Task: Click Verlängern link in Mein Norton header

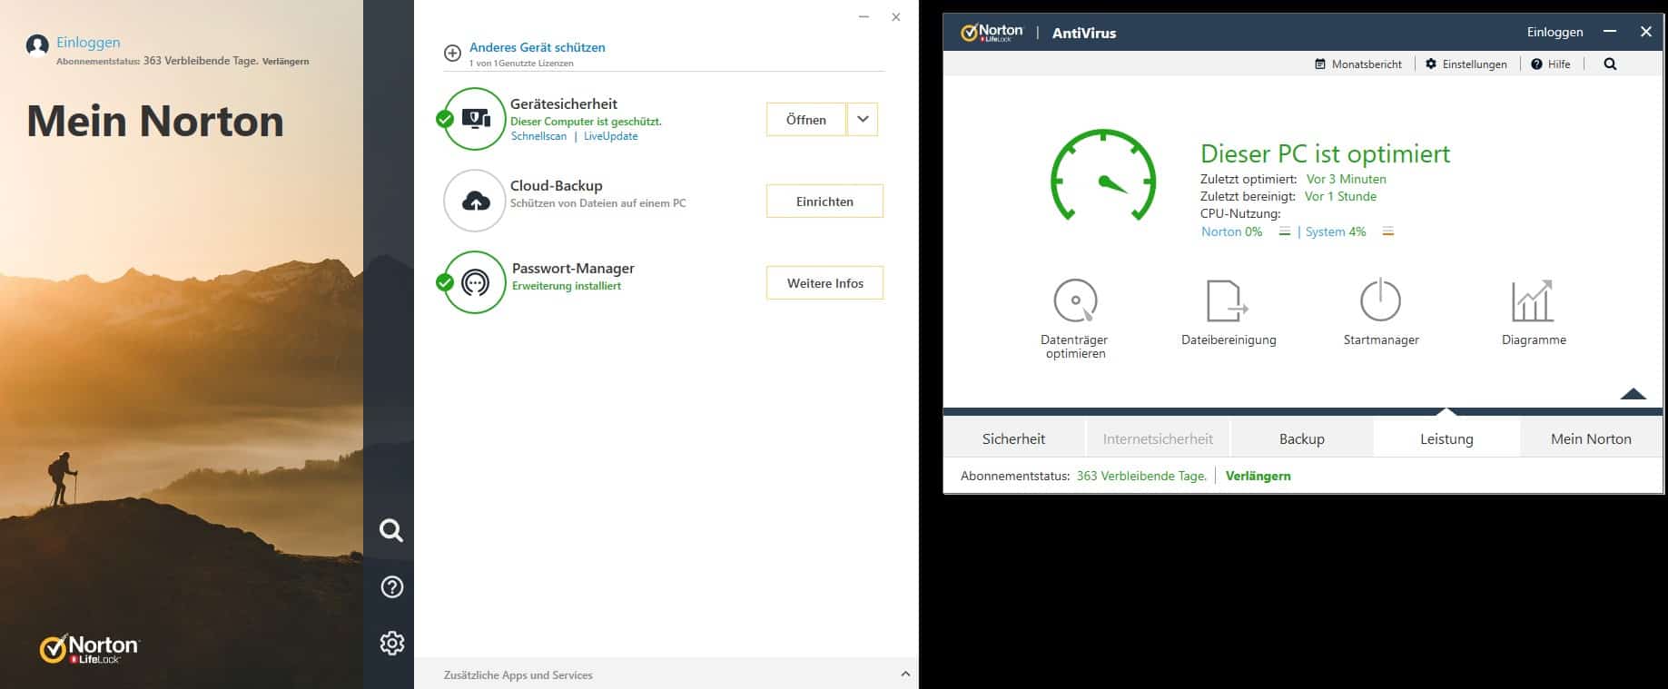Action: tap(285, 62)
